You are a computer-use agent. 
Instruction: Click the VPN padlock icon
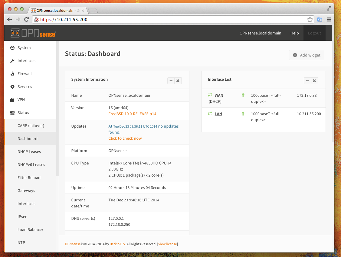pyautogui.click(x=12, y=100)
